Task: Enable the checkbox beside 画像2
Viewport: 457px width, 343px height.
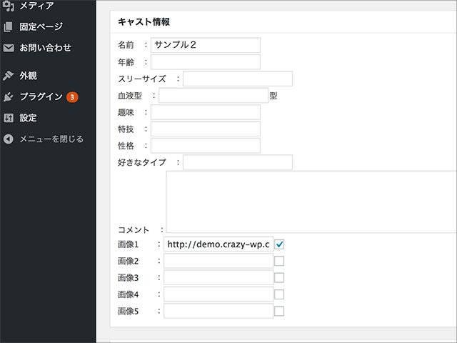Action: pyautogui.click(x=279, y=261)
